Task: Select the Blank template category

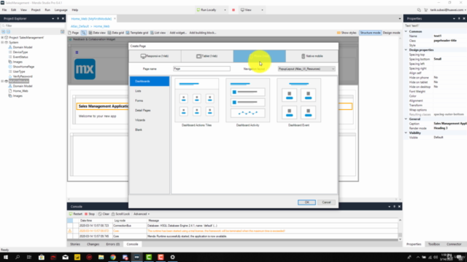Action: coord(150,130)
